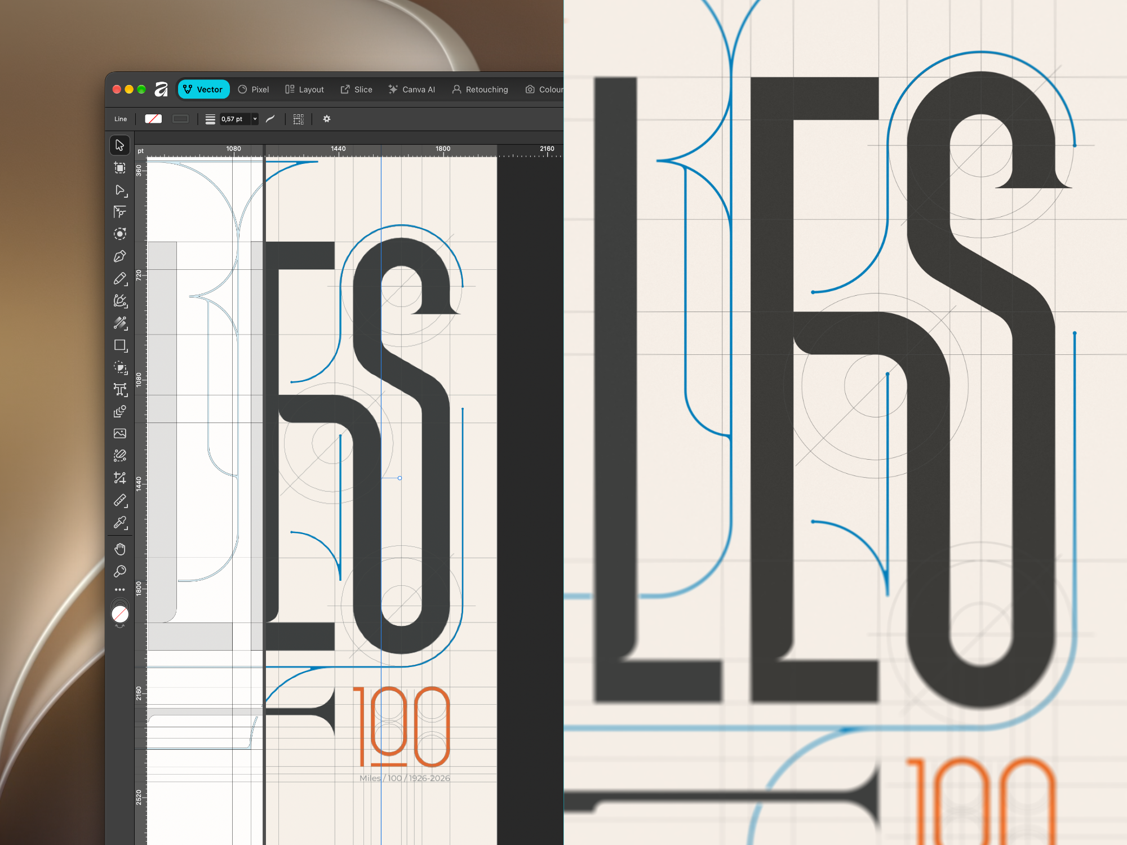Select the Rectangle shape tool
Viewport: 1127px width, 845px height.
[x=119, y=345]
